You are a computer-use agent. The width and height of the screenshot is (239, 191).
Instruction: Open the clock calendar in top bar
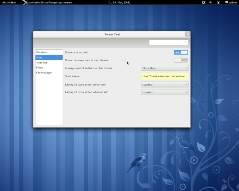tap(119, 2)
